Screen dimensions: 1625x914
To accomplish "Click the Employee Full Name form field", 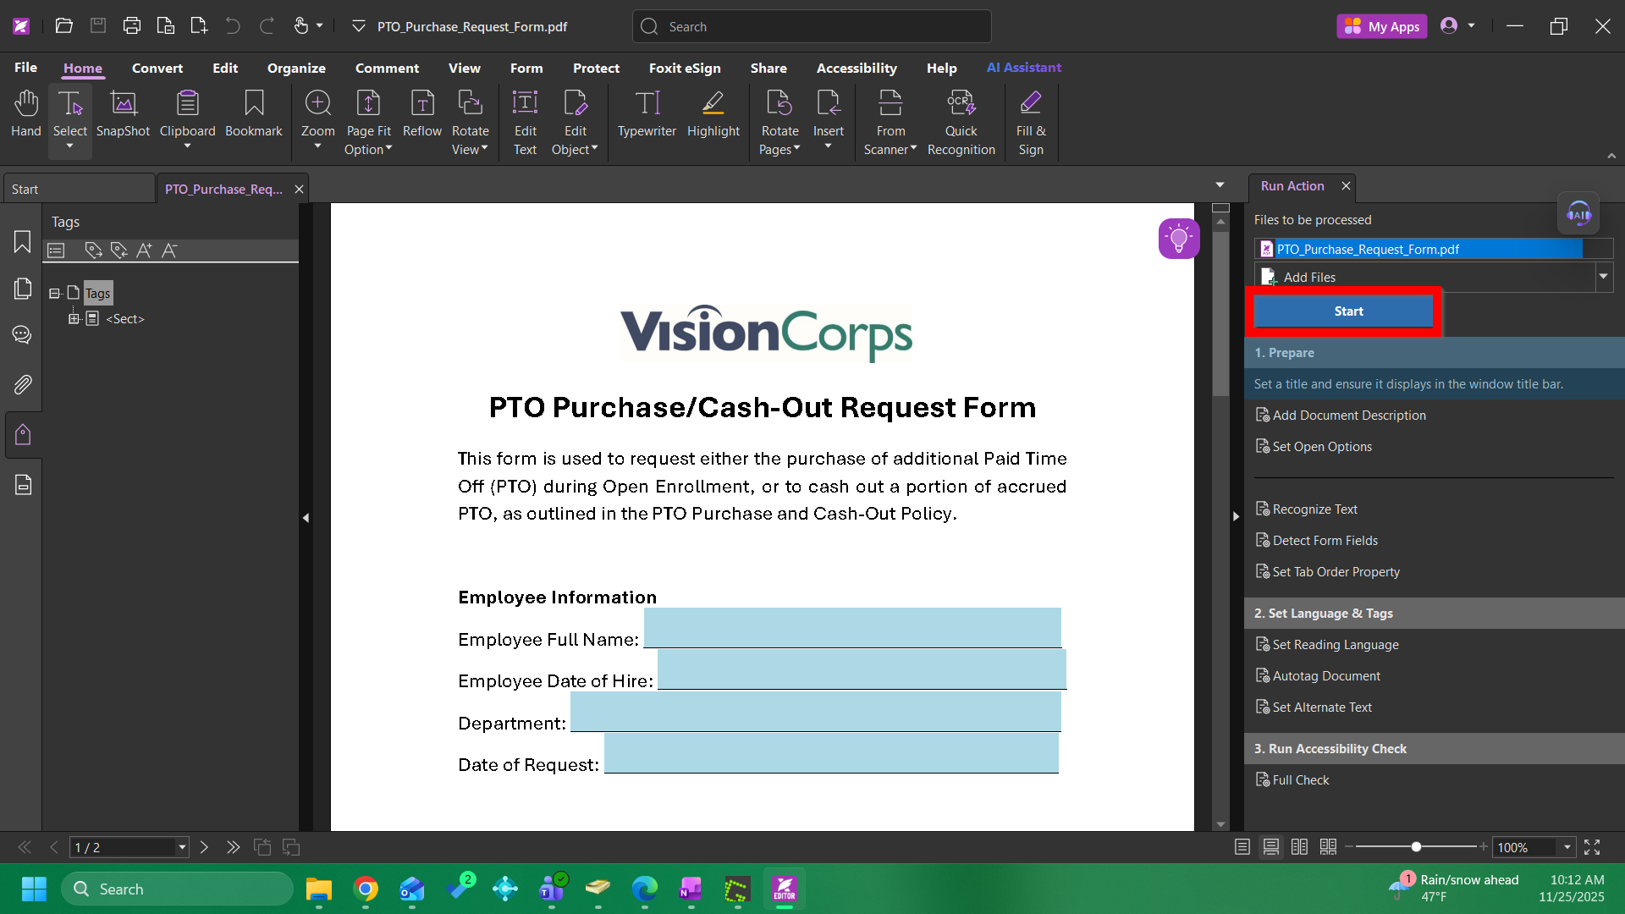I will 851,628.
